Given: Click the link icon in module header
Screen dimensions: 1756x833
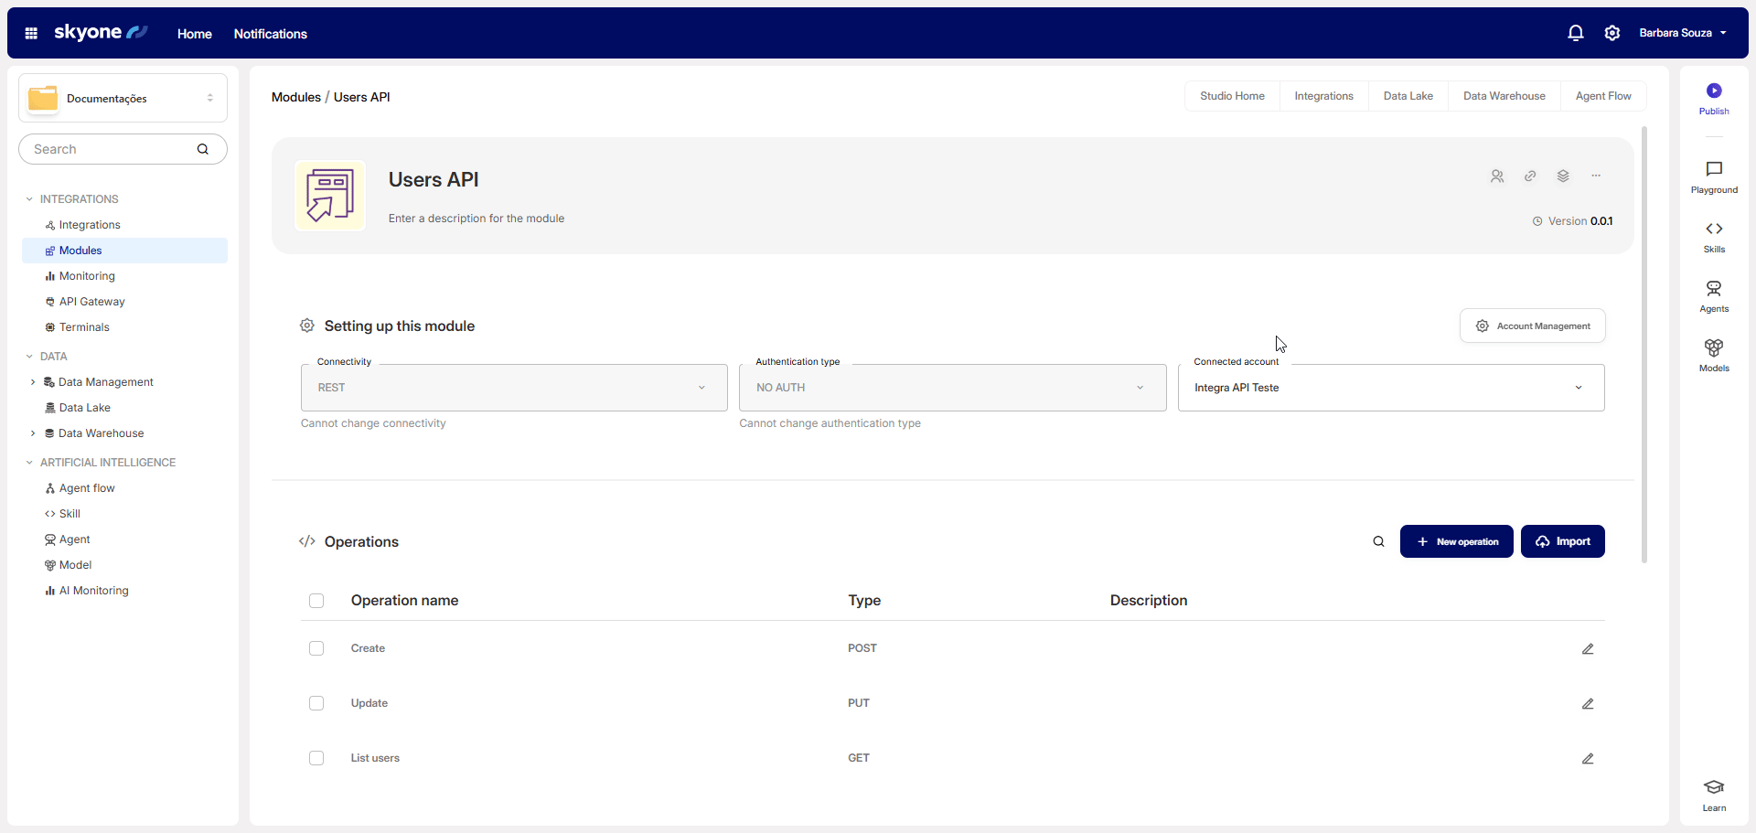Looking at the screenshot, I should pyautogui.click(x=1530, y=176).
